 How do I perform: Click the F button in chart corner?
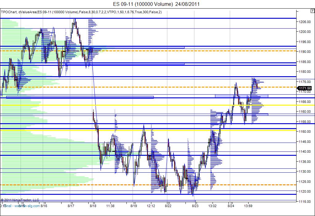coord(313,11)
